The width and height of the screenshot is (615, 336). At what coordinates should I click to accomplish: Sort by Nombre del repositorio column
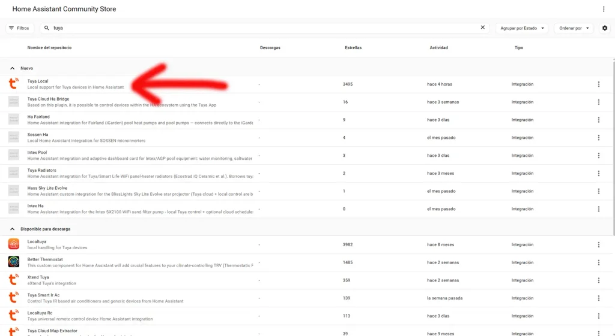pos(49,48)
